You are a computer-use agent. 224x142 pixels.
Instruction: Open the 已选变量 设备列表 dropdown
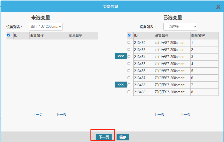tap(180, 27)
